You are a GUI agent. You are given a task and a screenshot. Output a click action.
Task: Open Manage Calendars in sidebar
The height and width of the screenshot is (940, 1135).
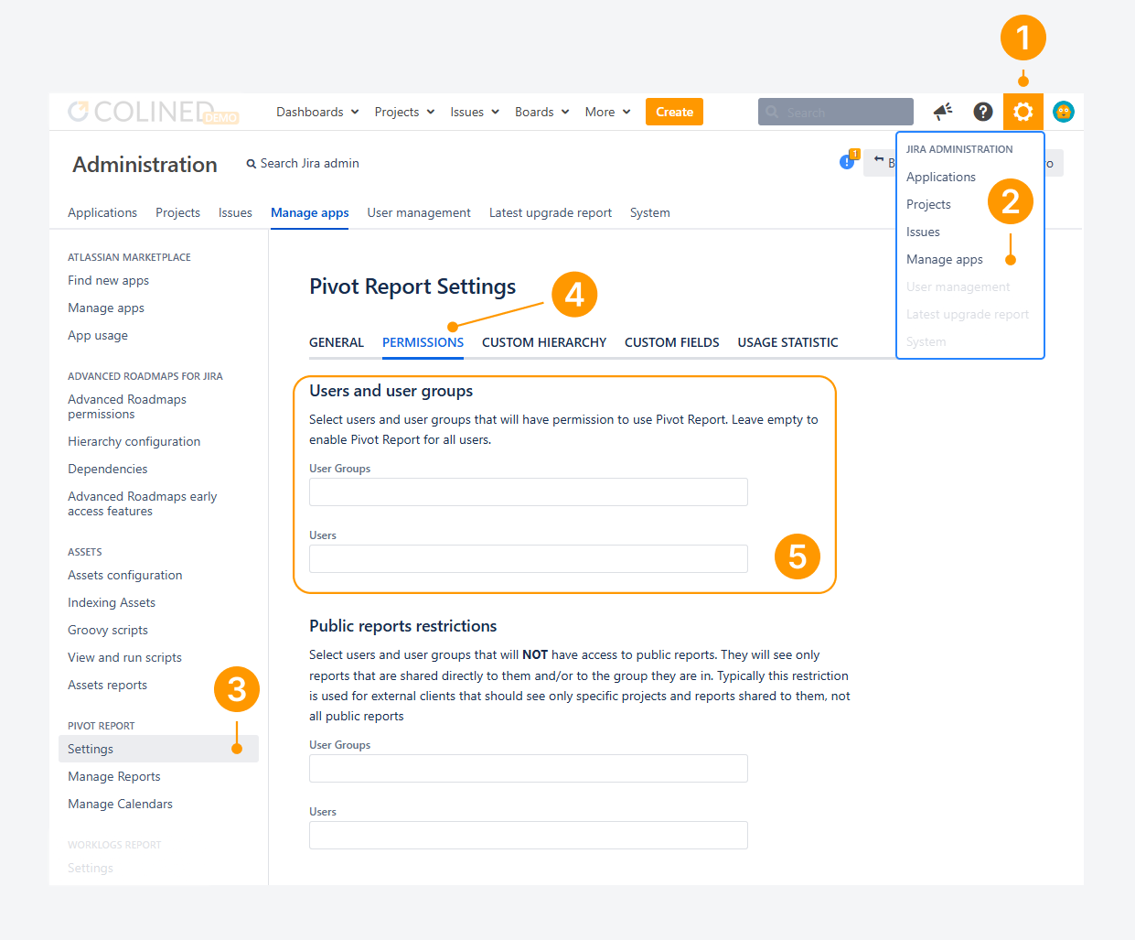120,804
